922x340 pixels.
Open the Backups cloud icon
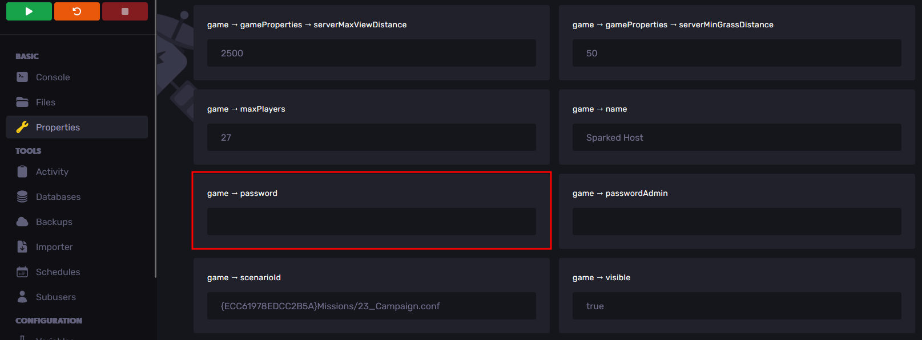tap(22, 222)
